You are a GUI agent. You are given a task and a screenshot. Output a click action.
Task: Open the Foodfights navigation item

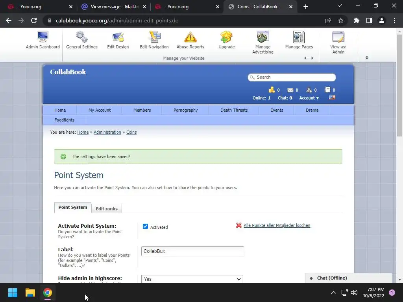(64, 120)
